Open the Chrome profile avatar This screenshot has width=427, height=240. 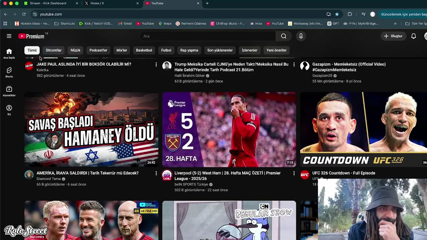pos(373,14)
